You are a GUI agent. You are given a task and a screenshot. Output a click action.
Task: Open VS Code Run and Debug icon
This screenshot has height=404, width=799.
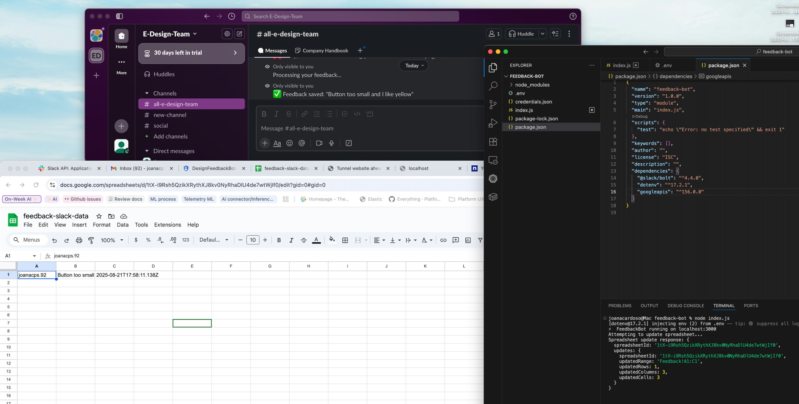[x=493, y=123]
